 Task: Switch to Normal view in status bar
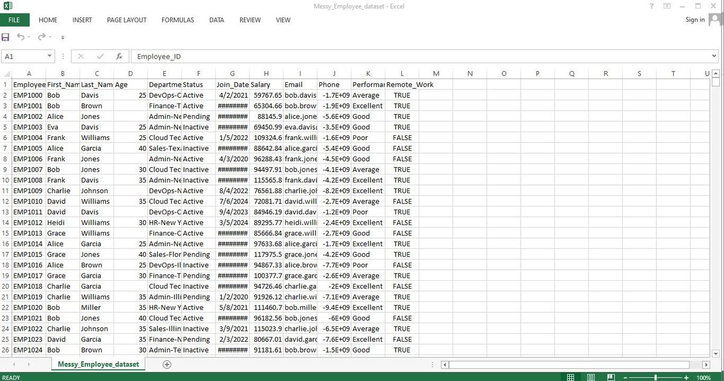point(570,377)
